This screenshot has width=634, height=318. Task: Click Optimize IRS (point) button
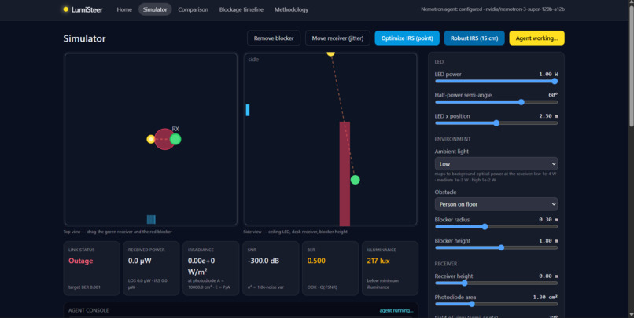tap(407, 38)
